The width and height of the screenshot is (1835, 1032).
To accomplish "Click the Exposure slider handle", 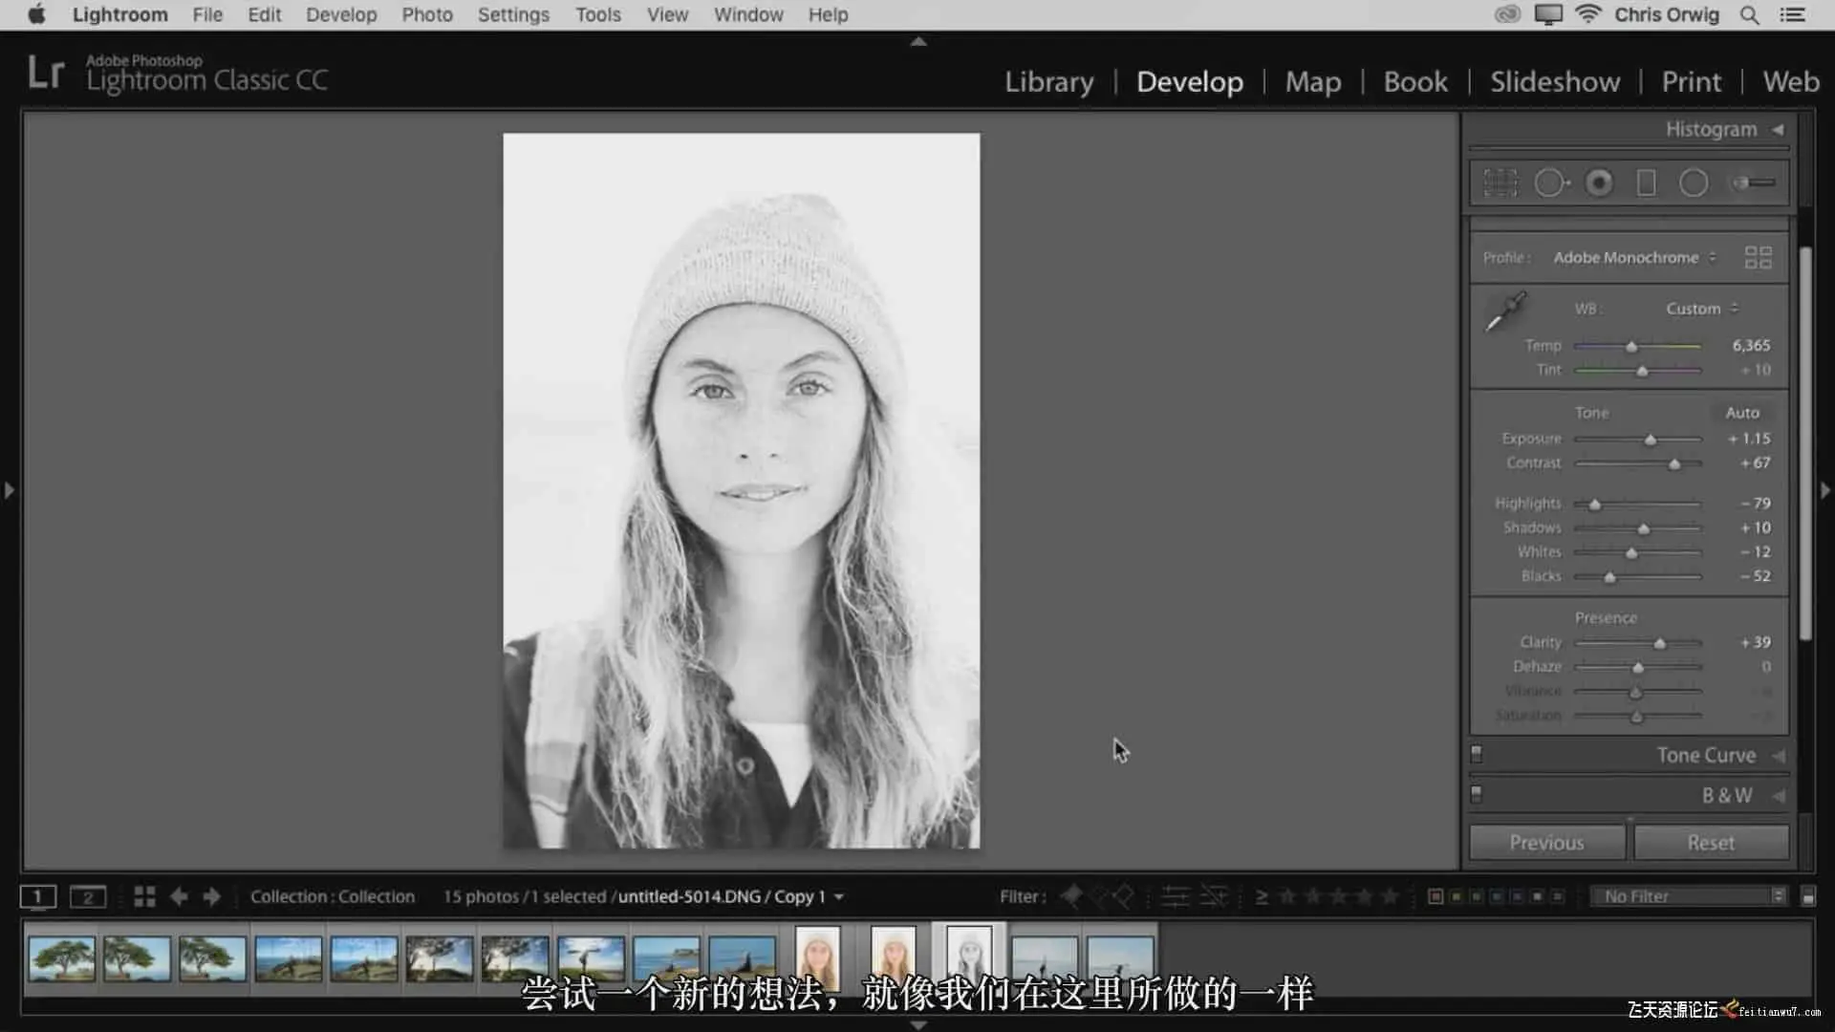I will click(1650, 440).
